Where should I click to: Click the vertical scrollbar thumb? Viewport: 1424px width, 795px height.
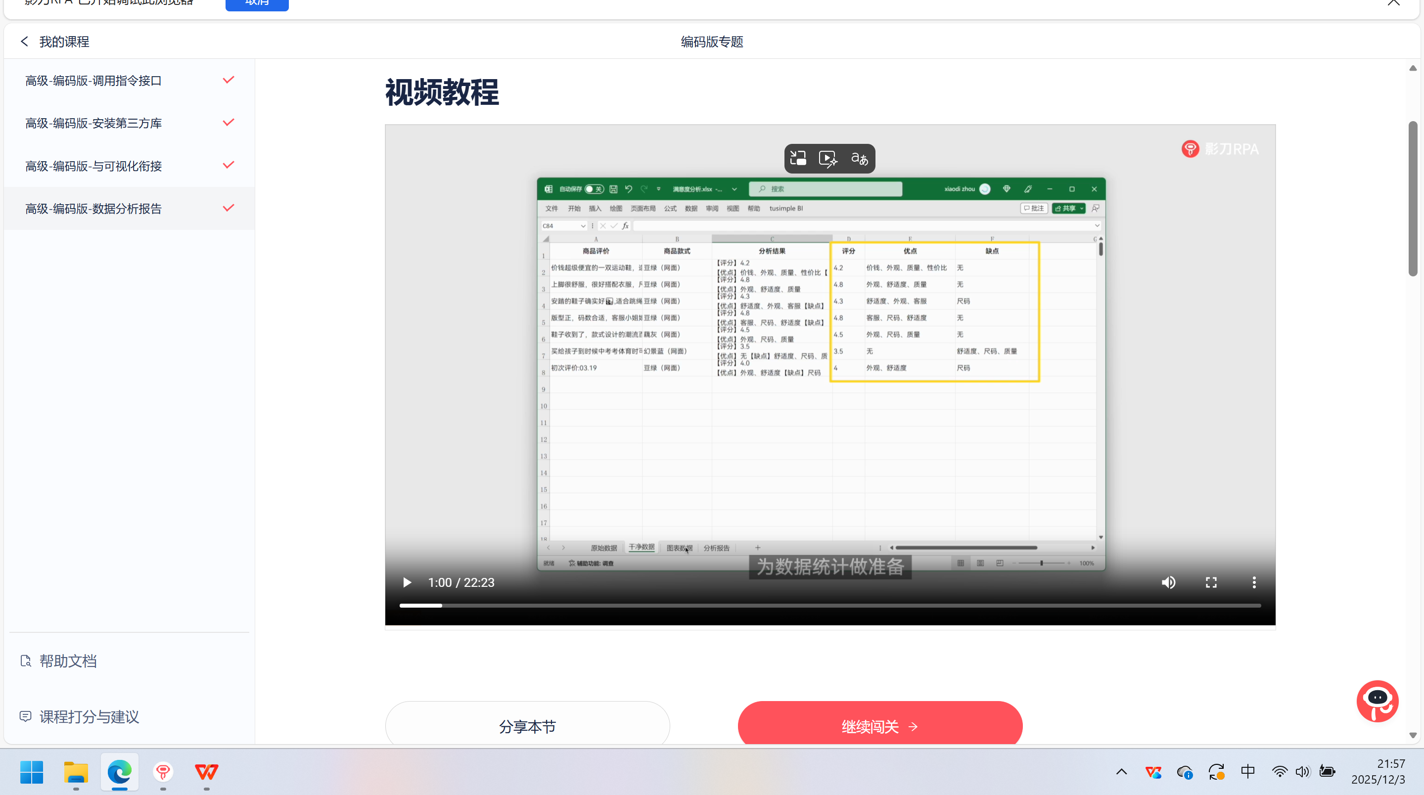pos(1413,198)
